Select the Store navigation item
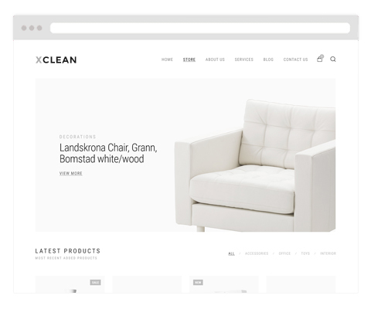Viewport: 371px width, 309px height. (189, 59)
